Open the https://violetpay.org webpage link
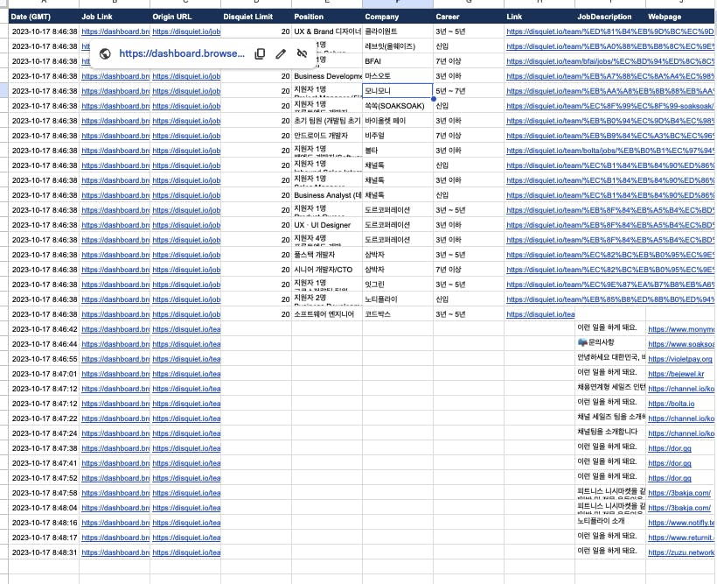 pos(680,359)
